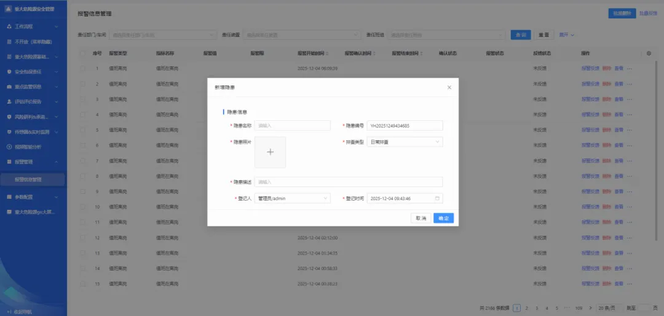Go to page 2 in pagination
This screenshot has height=316, width=664.
[x=527, y=308]
